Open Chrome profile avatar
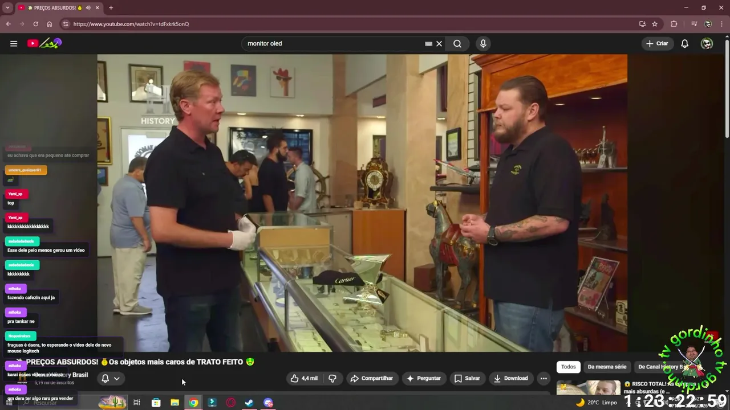Screen dimensions: 730x410 [708, 24]
